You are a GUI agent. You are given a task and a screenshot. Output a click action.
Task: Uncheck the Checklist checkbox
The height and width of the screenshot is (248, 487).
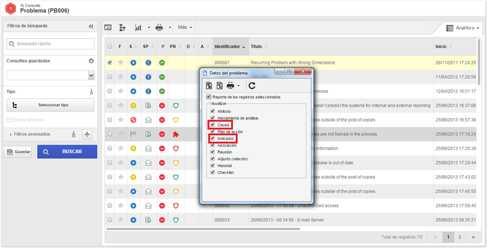click(x=213, y=172)
